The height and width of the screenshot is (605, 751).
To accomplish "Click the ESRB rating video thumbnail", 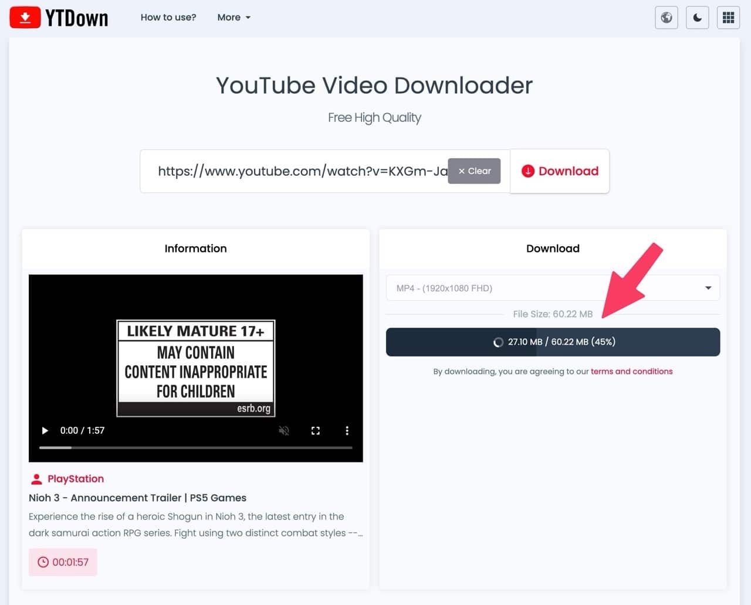I will [195, 368].
